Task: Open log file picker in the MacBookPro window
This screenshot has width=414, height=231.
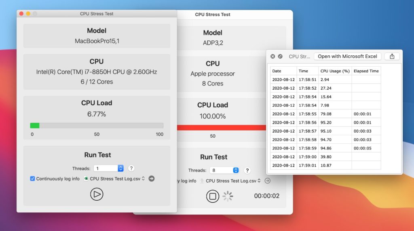Action: click(115, 178)
